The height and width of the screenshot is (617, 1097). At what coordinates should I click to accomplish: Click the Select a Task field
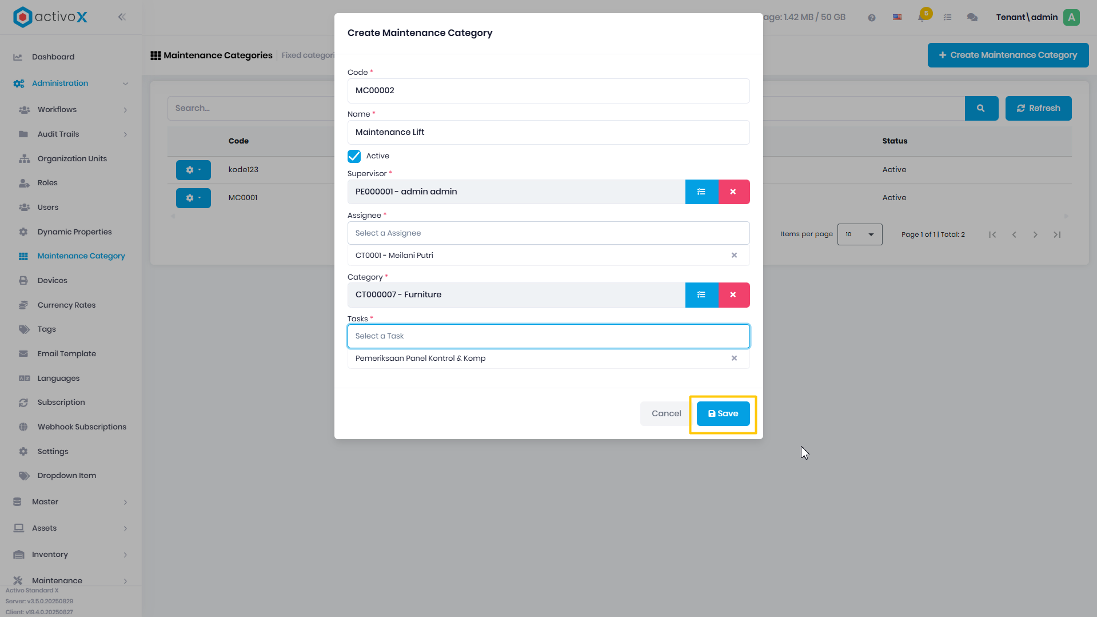point(548,336)
